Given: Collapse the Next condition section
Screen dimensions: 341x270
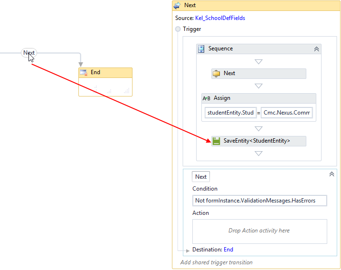Looking at the screenshot, I should tap(332, 174).
